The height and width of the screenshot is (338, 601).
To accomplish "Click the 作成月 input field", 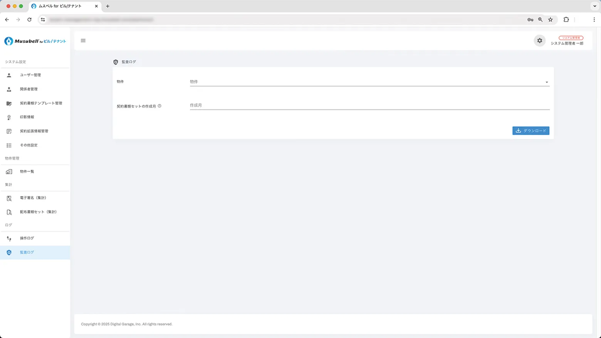I will pos(369,105).
